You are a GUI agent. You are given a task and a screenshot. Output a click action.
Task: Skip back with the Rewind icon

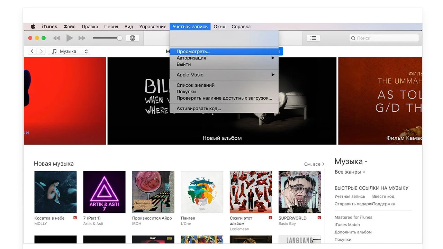(x=56, y=38)
